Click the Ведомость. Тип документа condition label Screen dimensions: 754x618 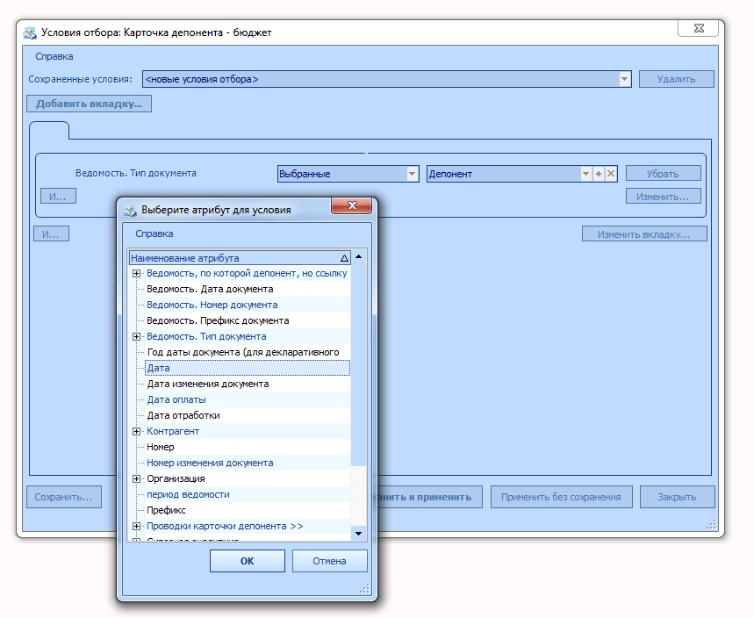pos(135,173)
